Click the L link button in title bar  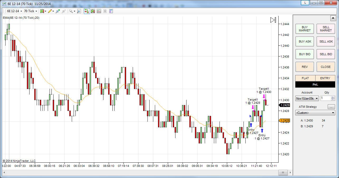(305, 3)
